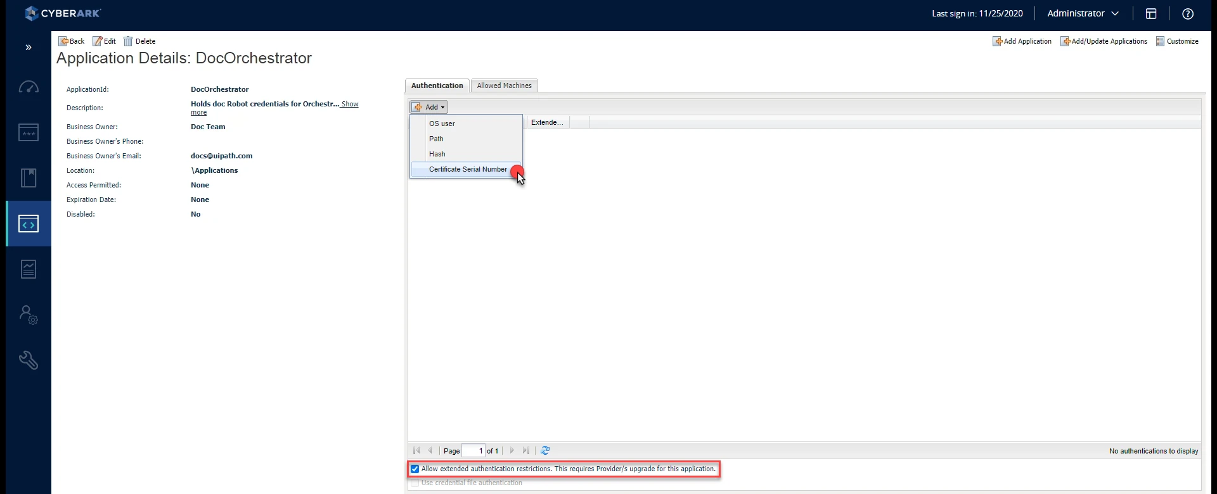Click the 'Last sign in: 11/25/2020' text
Screen dimensions: 1217x494
pyautogui.click(x=977, y=13)
